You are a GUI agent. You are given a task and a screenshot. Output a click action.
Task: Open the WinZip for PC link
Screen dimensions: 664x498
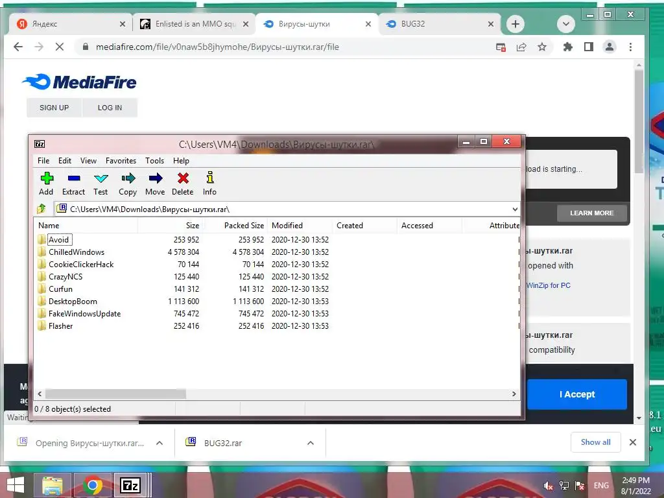(549, 285)
